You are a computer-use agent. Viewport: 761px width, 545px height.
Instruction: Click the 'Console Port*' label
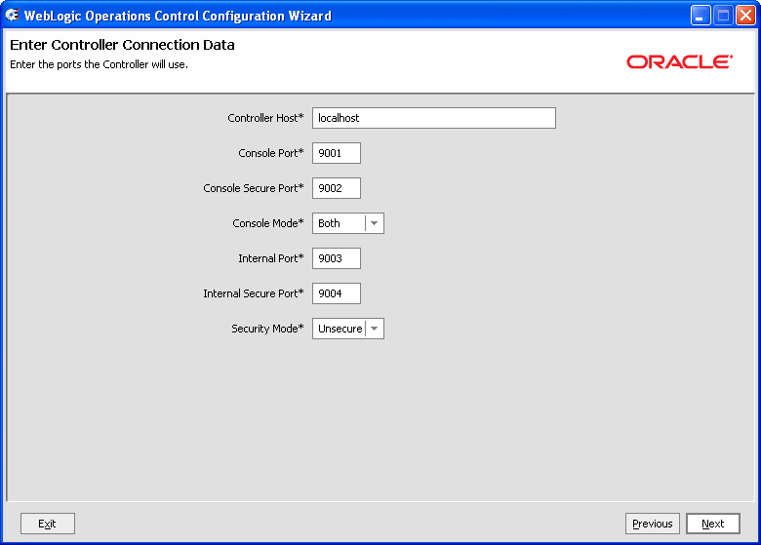271,153
